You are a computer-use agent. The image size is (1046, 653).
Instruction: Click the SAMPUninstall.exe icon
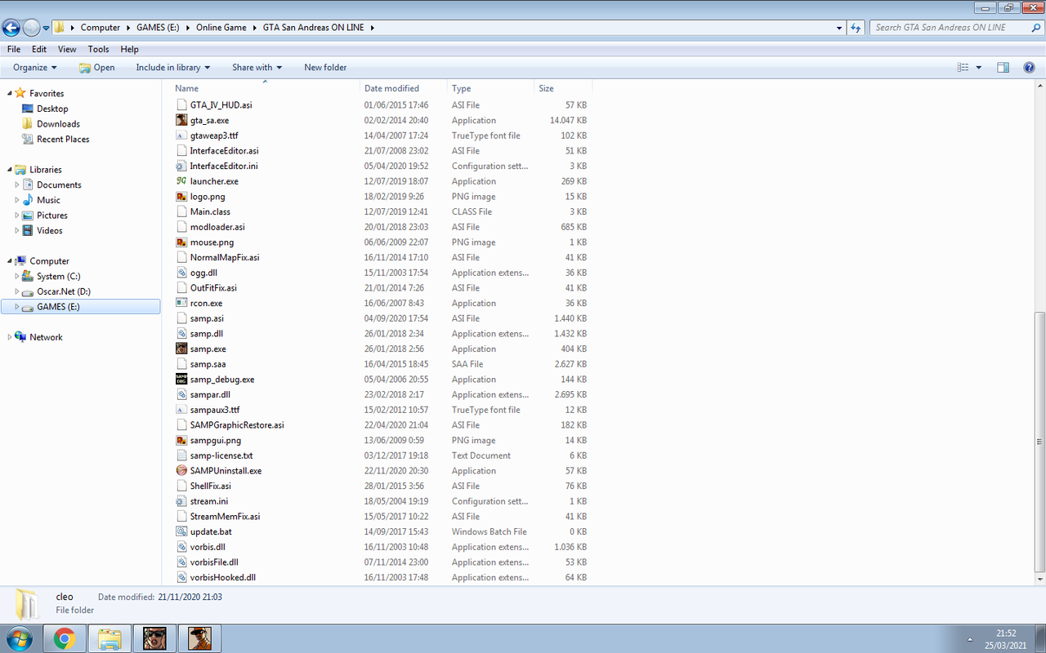[182, 471]
